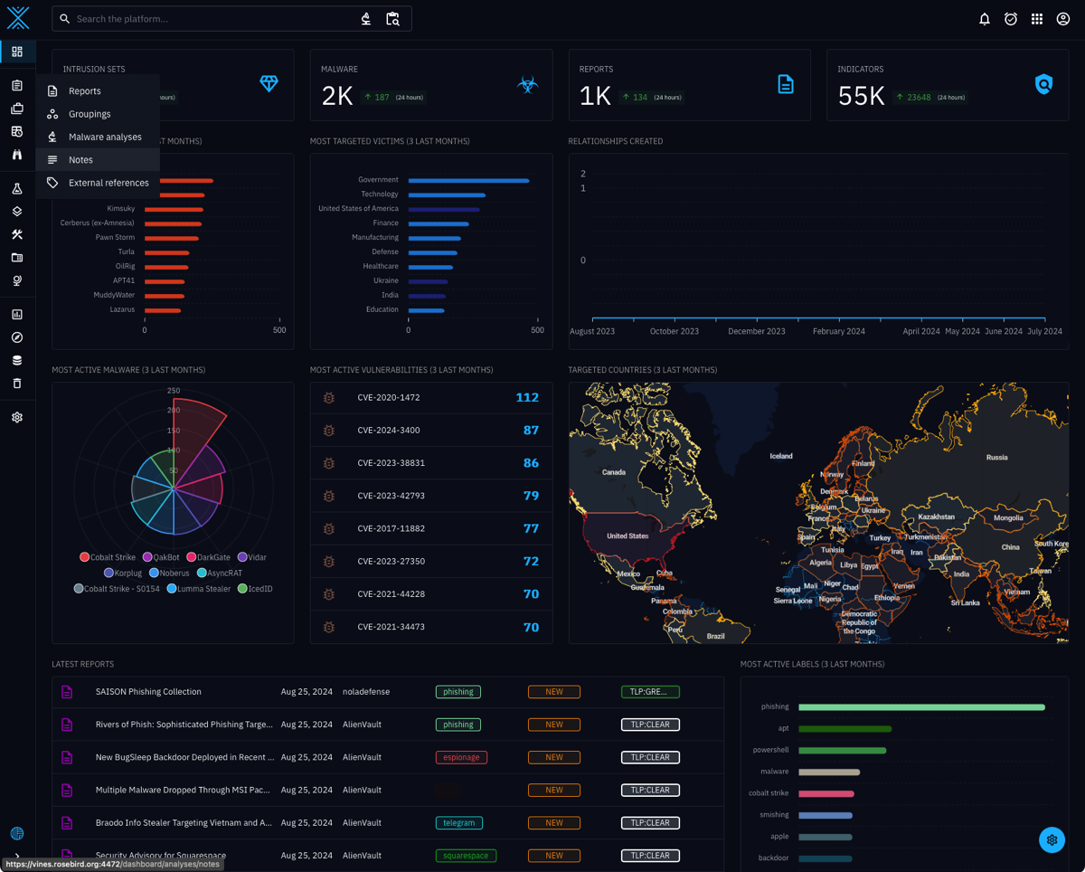Click the OpenCTI X logo
The width and height of the screenshot is (1085, 872).
18,18
